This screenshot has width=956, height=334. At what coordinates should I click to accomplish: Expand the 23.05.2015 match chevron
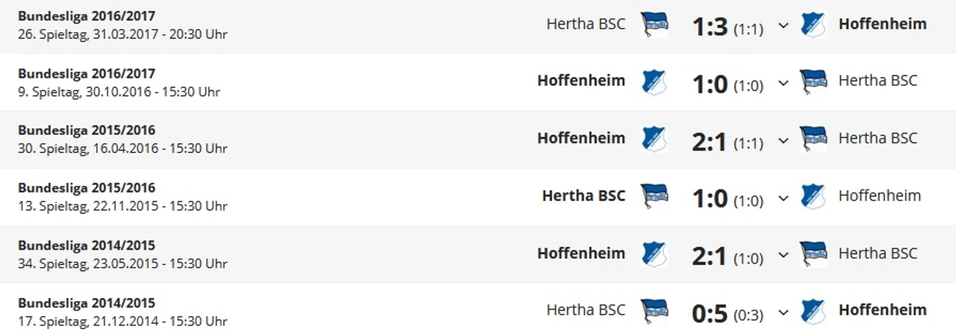783,255
